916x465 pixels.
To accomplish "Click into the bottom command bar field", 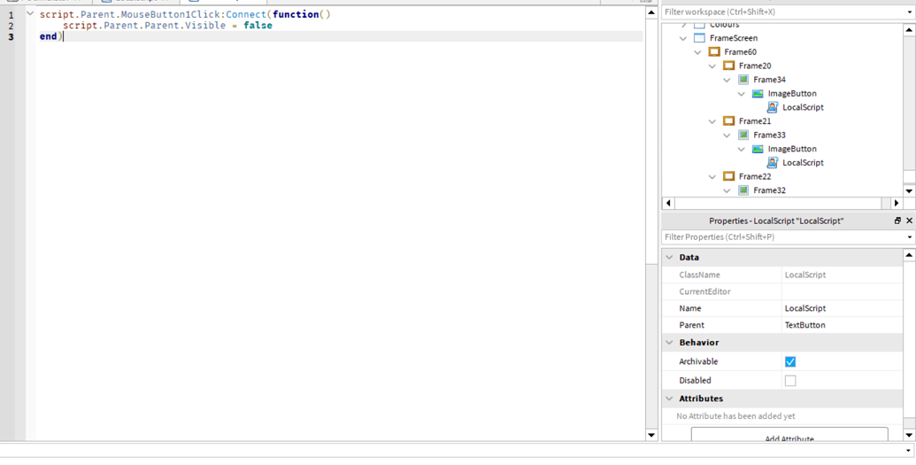I will coord(451,450).
